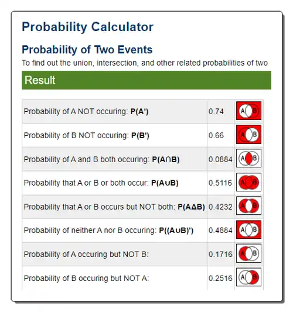Click the A but NOT B Venn diagram
The image size is (293, 312).
(248, 253)
